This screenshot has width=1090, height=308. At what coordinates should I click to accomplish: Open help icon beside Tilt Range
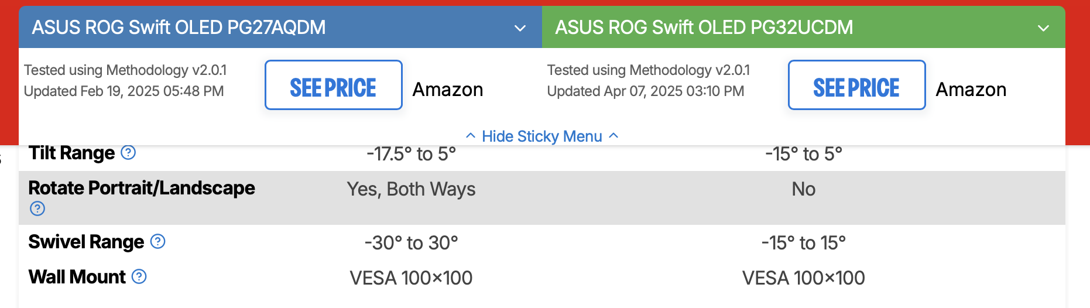click(128, 153)
